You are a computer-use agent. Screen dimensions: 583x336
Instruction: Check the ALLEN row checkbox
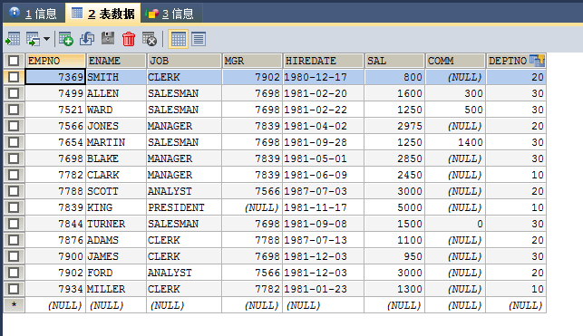pos(14,93)
